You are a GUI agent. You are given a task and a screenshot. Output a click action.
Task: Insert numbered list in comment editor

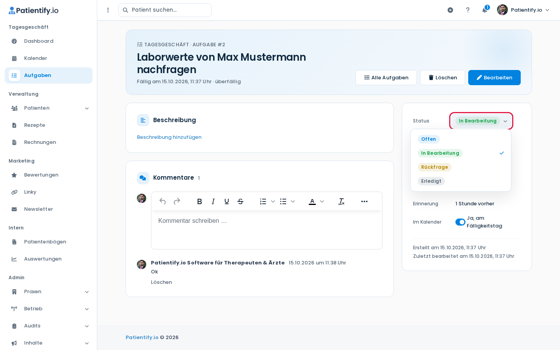click(263, 201)
